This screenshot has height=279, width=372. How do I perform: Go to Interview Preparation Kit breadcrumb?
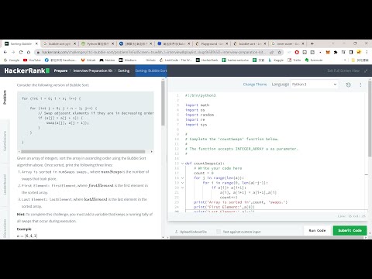(93, 71)
